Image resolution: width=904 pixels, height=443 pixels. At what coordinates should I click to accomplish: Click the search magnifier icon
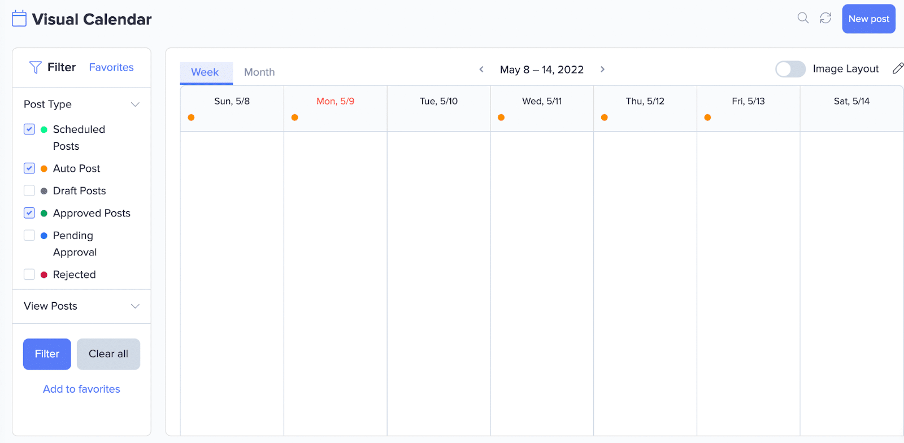[803, 18]
